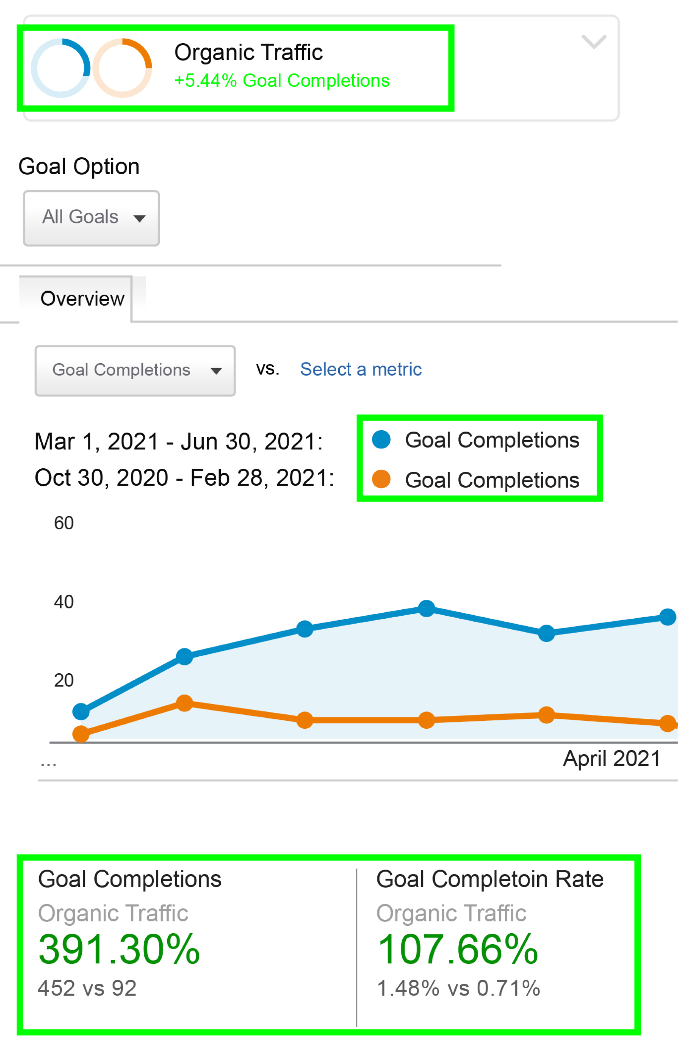Screen dimensions: 678x1058
Task: Click the highest orange data point
Action: tap(185, 703)
